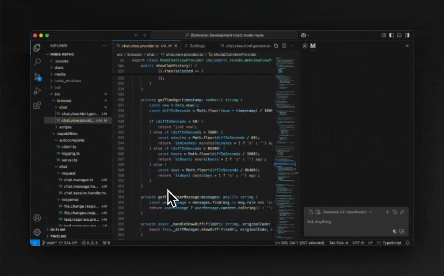444x276 pixels.
Task: Split the editor to the right
Action: point(284,46)
